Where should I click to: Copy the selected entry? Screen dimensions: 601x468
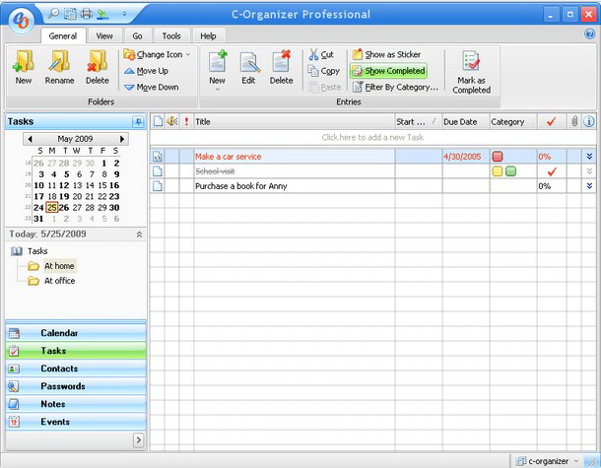point(324,71)
